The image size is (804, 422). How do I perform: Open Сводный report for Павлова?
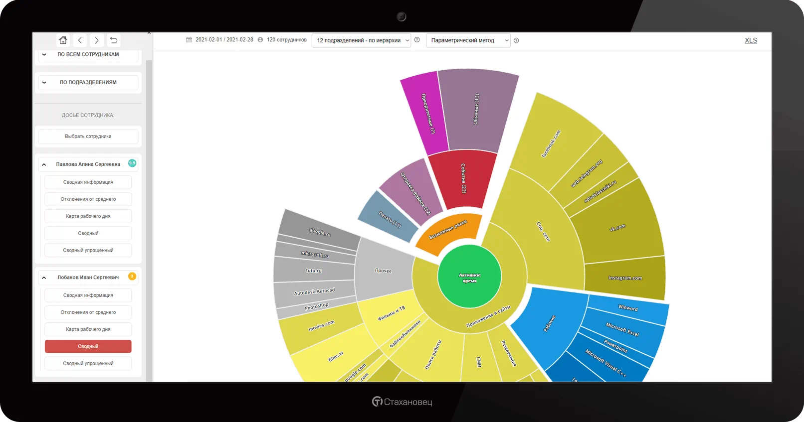point(88,233)
